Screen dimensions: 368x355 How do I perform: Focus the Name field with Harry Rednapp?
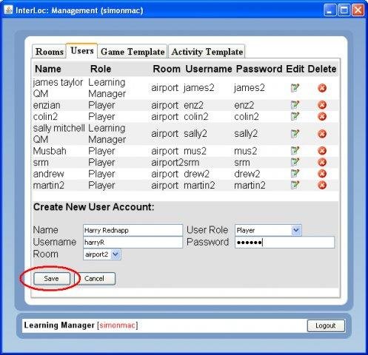[133, 230]
